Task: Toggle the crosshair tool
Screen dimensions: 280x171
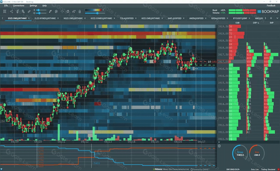Action: (62, 12)
